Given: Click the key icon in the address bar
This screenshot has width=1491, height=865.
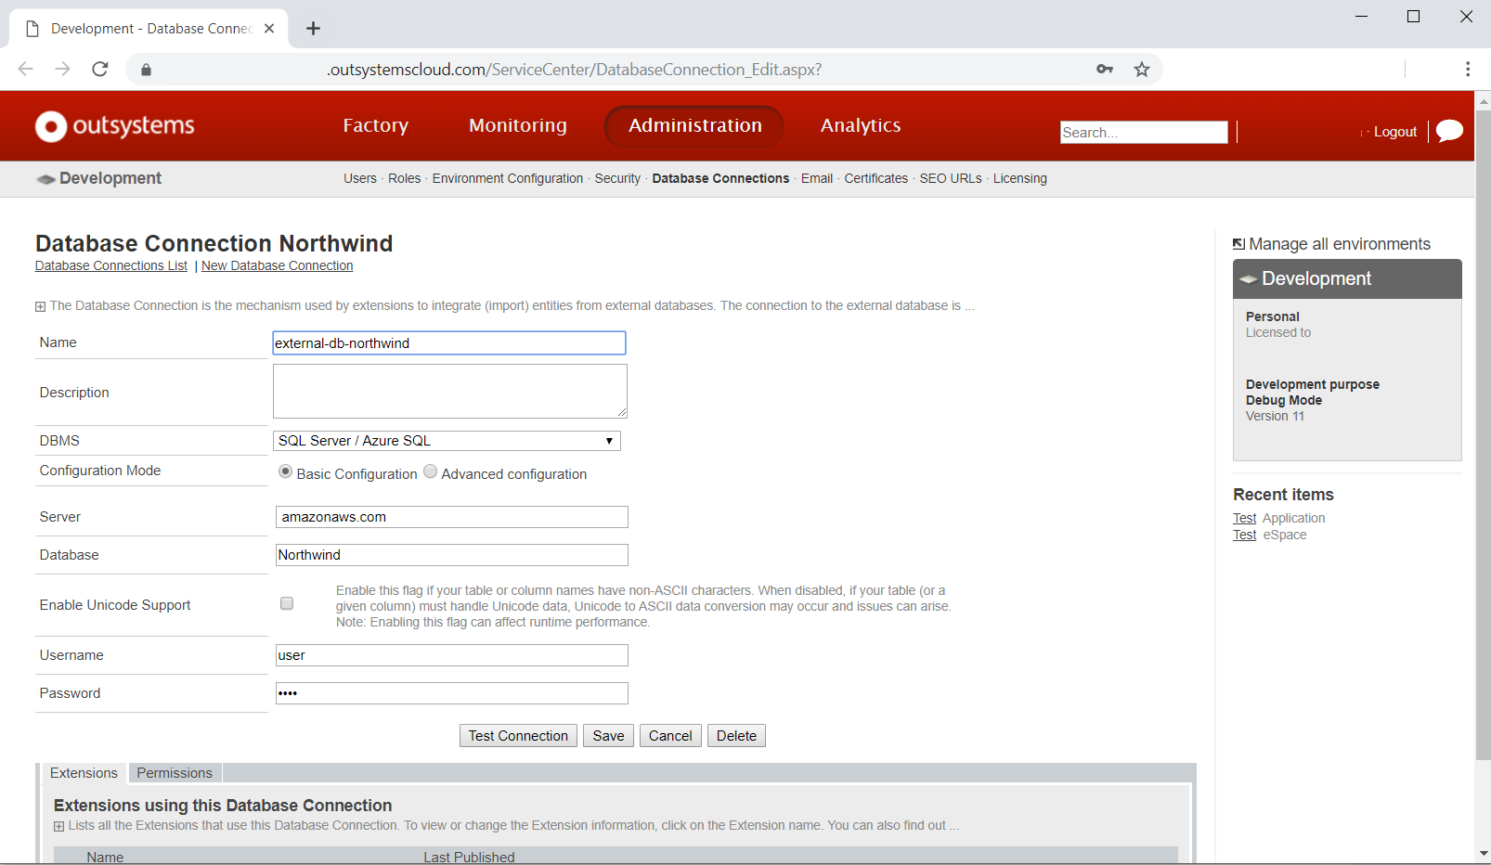Looking at the screenshot, I should 1104,69.
